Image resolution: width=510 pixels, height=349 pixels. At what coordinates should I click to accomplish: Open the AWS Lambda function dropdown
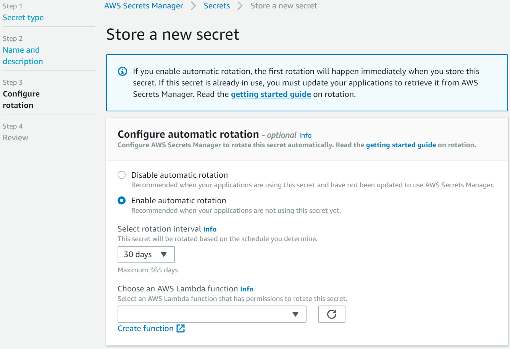(212, 314)
